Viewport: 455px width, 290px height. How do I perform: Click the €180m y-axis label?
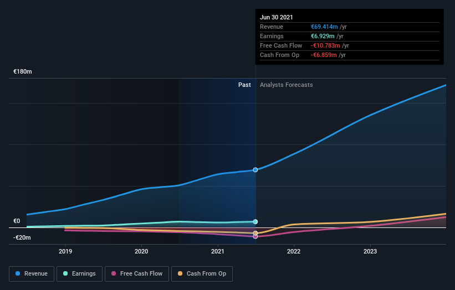pos(23,71)
